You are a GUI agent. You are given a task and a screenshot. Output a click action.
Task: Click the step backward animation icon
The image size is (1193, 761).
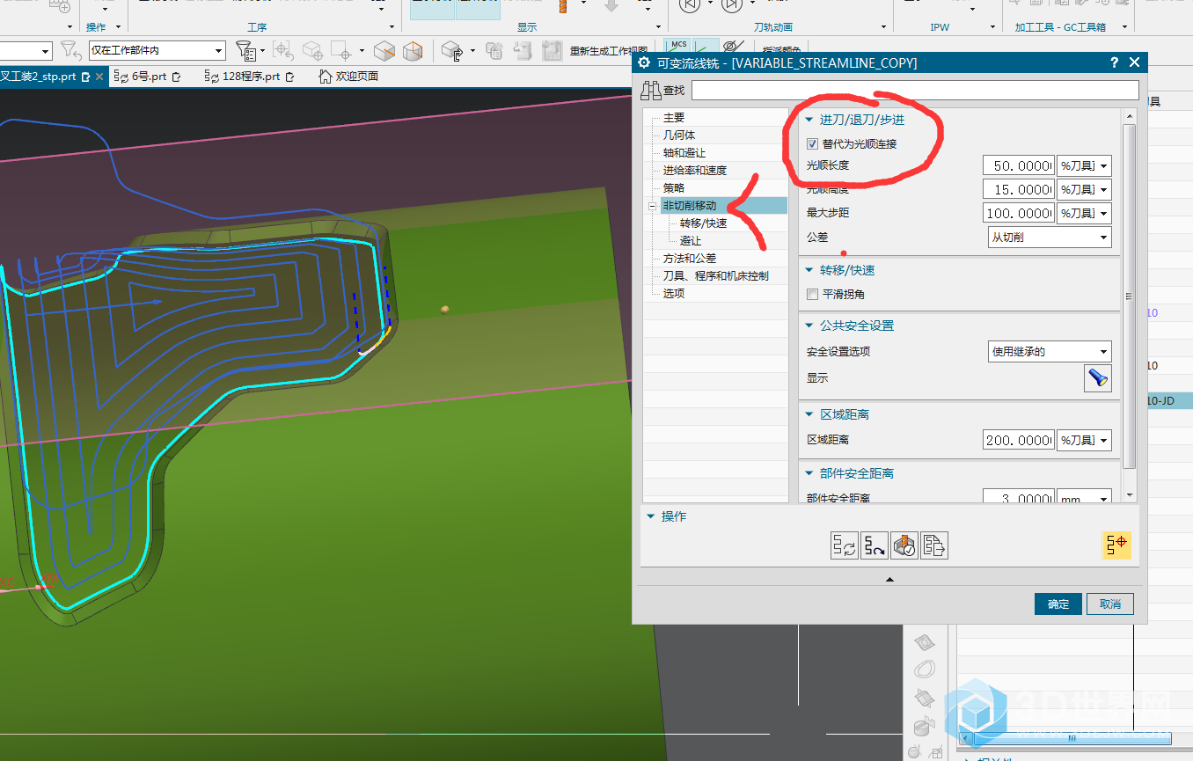pos(690,4)
